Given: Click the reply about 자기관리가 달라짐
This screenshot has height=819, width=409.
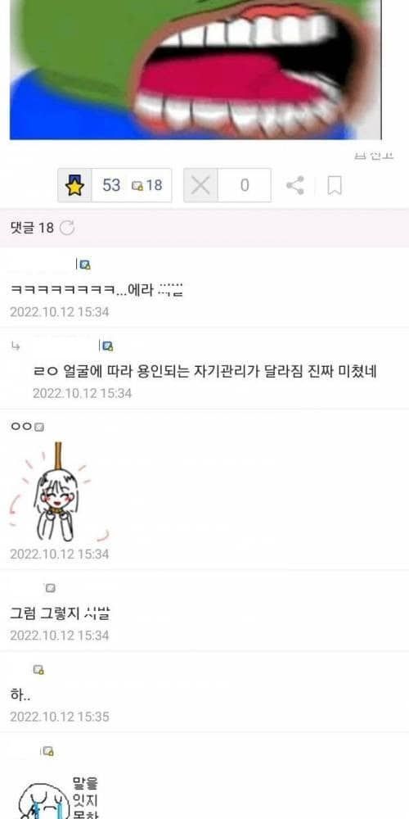Looking at the screenshot, I should pos(204,371).
